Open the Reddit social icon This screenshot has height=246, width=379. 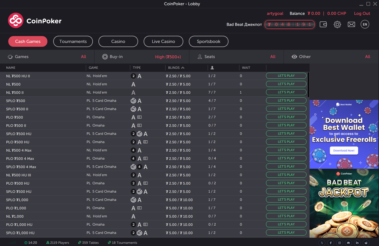coord(366,243)
